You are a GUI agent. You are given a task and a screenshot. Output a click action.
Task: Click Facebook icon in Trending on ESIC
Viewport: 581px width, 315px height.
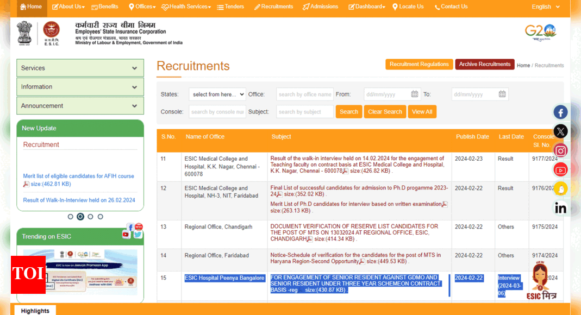point(130,226)
